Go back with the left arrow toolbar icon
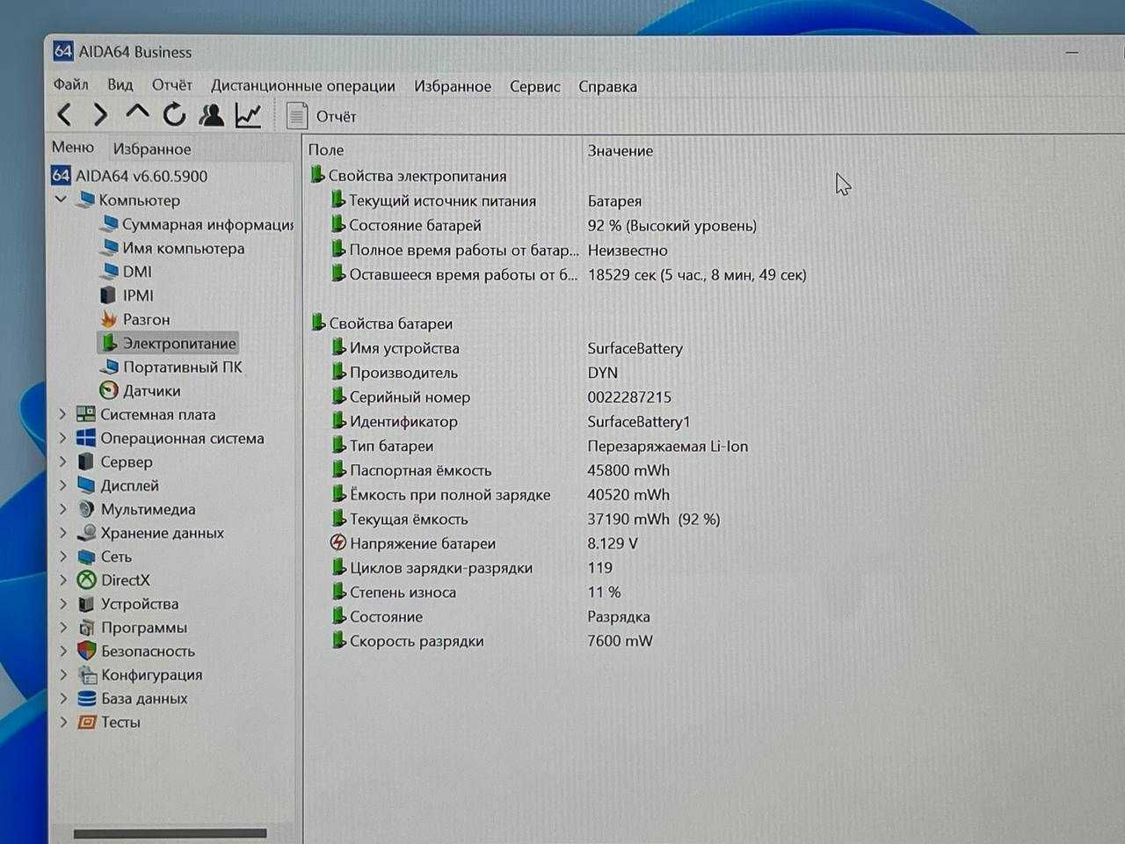Viewport: 1125px width, 844px height. 64,114
